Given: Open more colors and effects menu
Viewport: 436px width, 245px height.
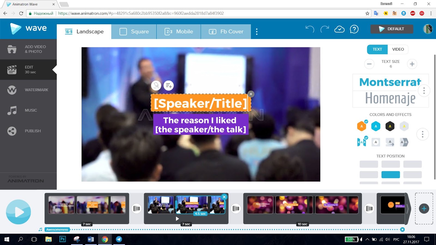Looking at the screenshot, I should pyautogui.click(x=423, y=134).
